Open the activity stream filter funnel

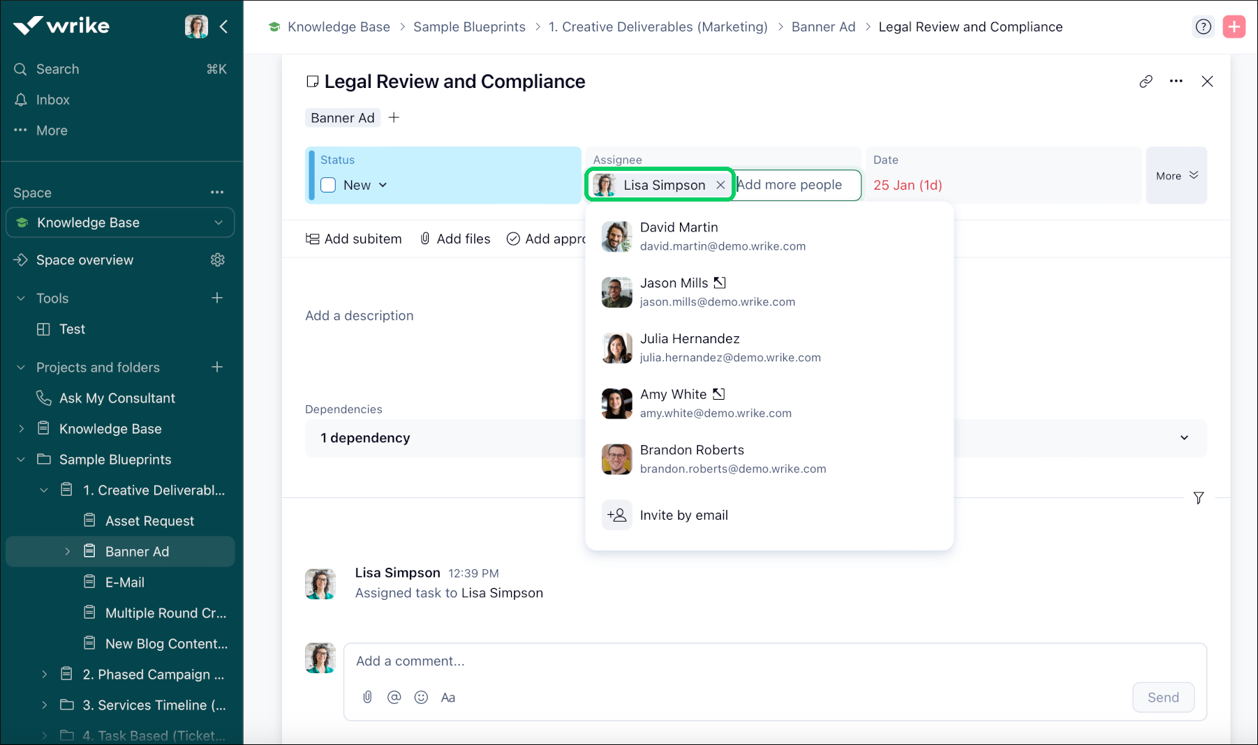point(1198,498)
